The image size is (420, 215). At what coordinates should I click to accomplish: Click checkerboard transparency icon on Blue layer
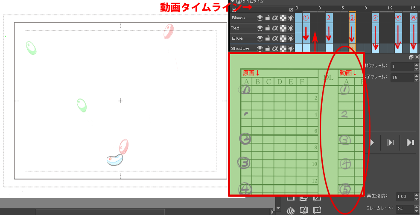pos(283,38)
